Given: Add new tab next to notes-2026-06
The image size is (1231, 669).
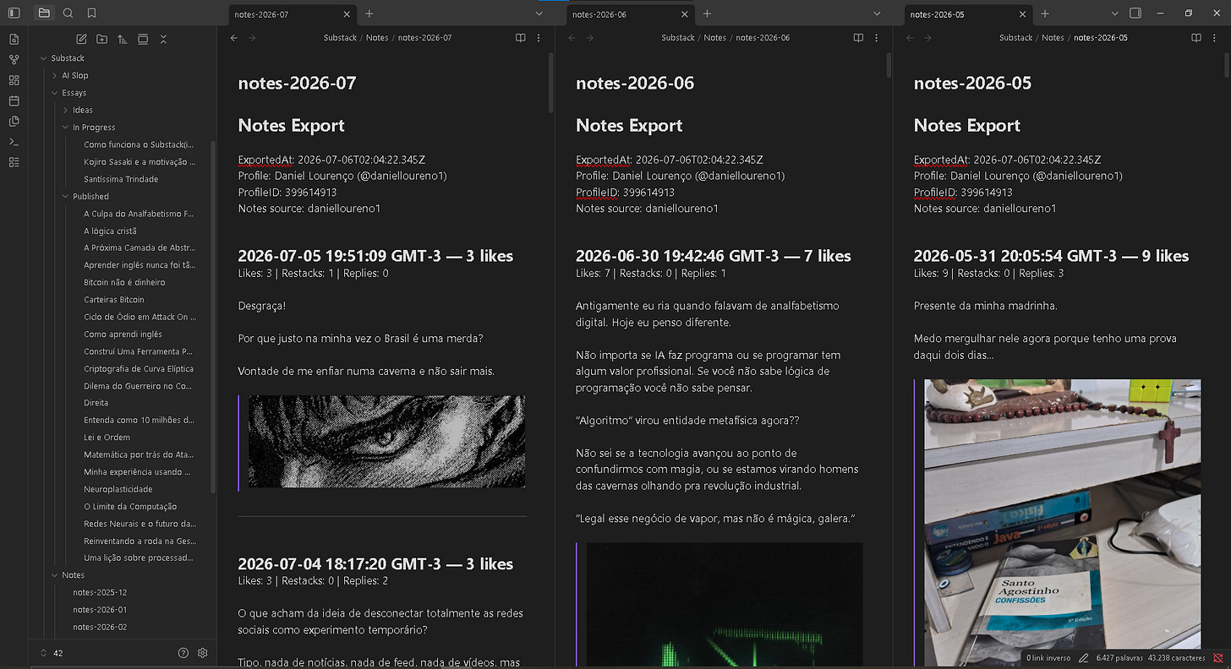Looking at the screenshot, I should tap(708, 14).
